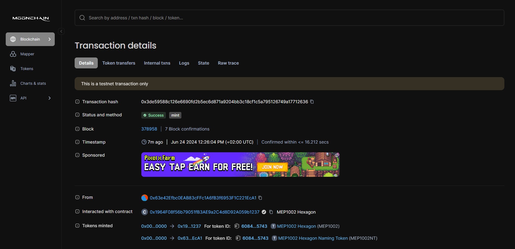The height and width of the screenshot is (249, 515).
Task: Open the Logs tab
Action: tap(184, 63)
